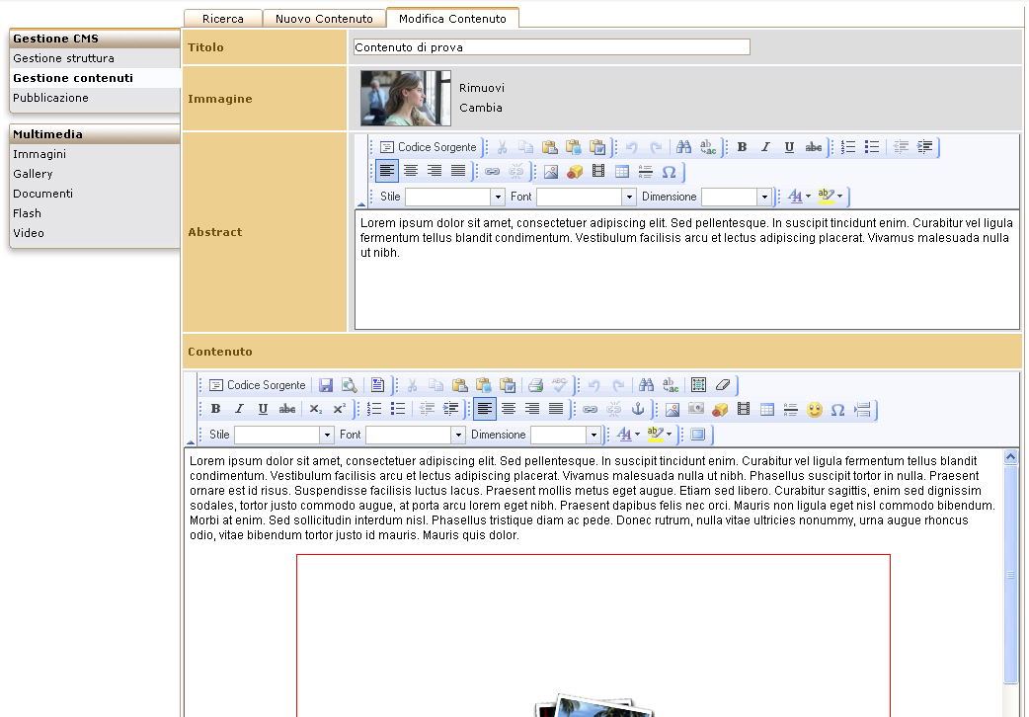Image resolution: width=1029 pixels, height=717 pixels.
Task: Click Codice Sorgente in the Contenuto editor toolbar
Action: point(258,385)
